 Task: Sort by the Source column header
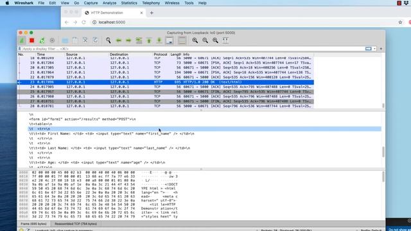coord(87,55)
